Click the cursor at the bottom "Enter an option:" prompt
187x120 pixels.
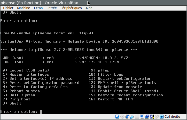[x=41, y=111]
